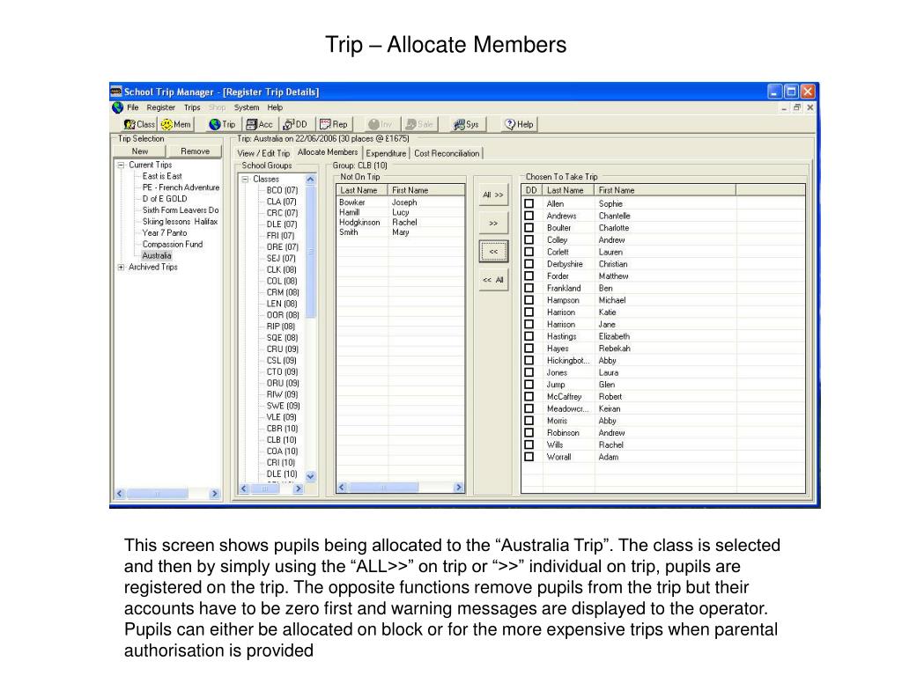Expand the Archived Trips tree node

pos(121,268)
